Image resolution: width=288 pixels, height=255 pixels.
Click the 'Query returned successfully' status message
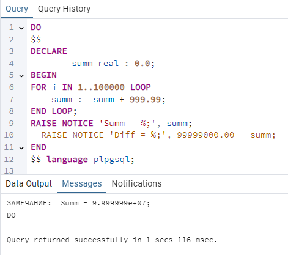[x=112, y=240]
